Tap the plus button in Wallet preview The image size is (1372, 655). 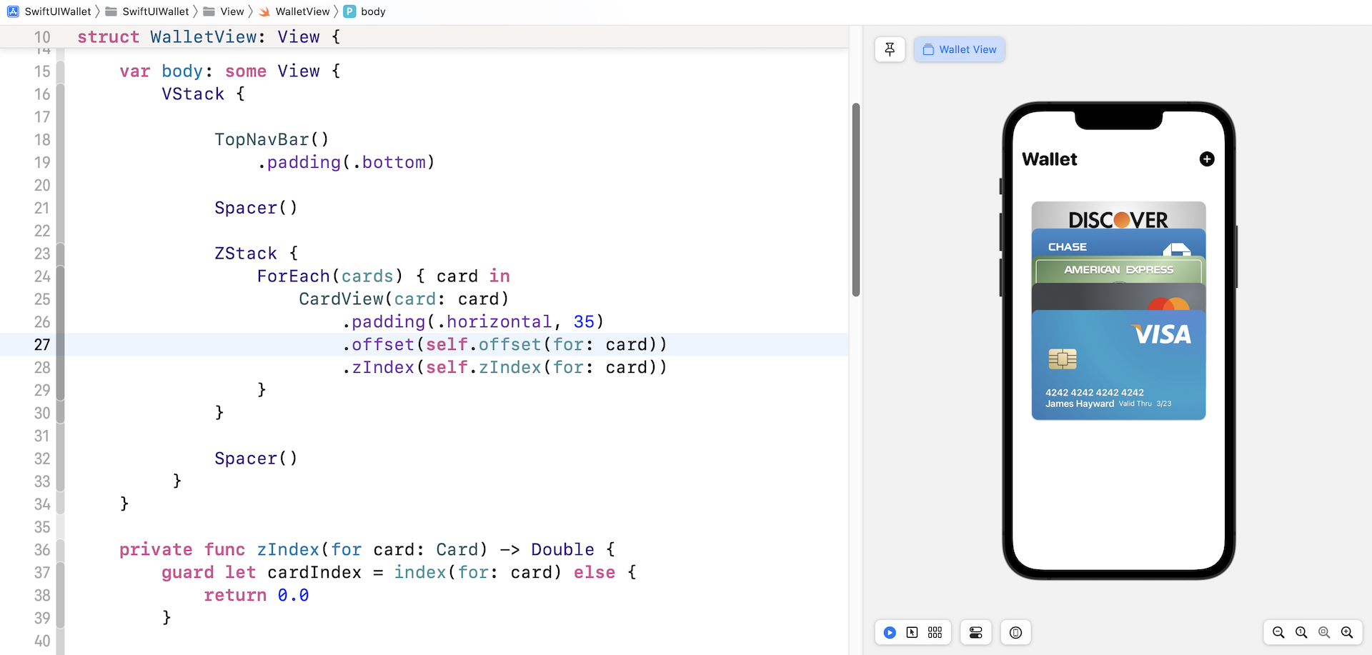pyautogui.click(x=1206, y=159)
